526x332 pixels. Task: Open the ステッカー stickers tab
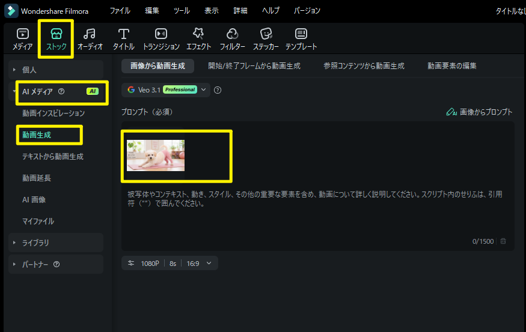coord(266,39)
